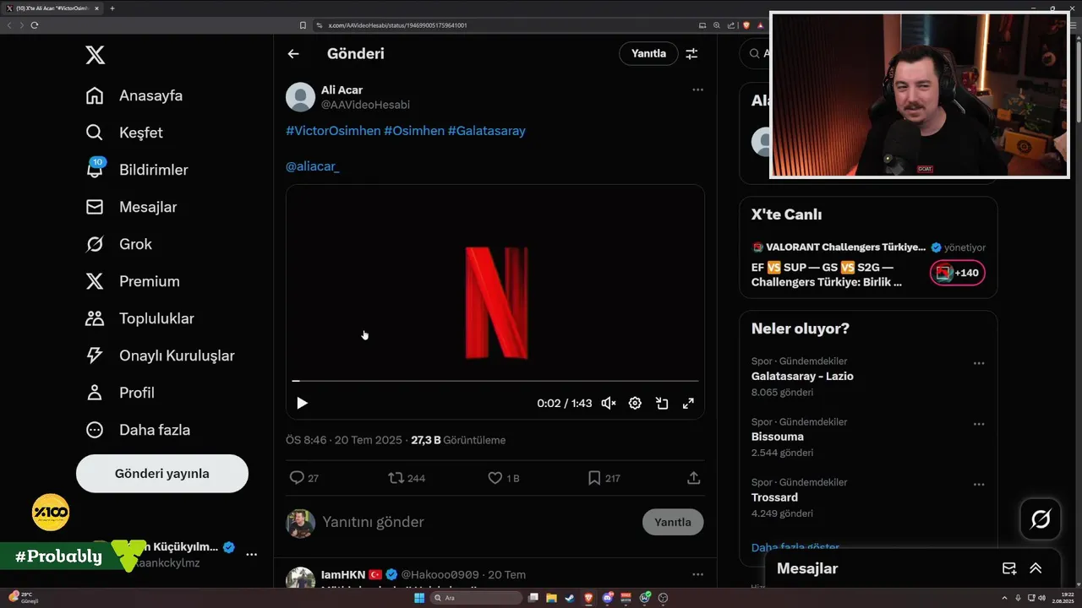This screenshot has height=608, width=1082.
Task: Click the +140 listeners badge
Action: (x=958, y=273)
